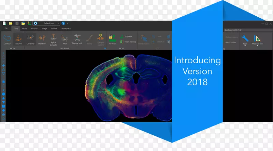Click the Tools wrench icon
The height and width of the screenshot is (151, 273).
pyautogui.click(x=245, y=38)
